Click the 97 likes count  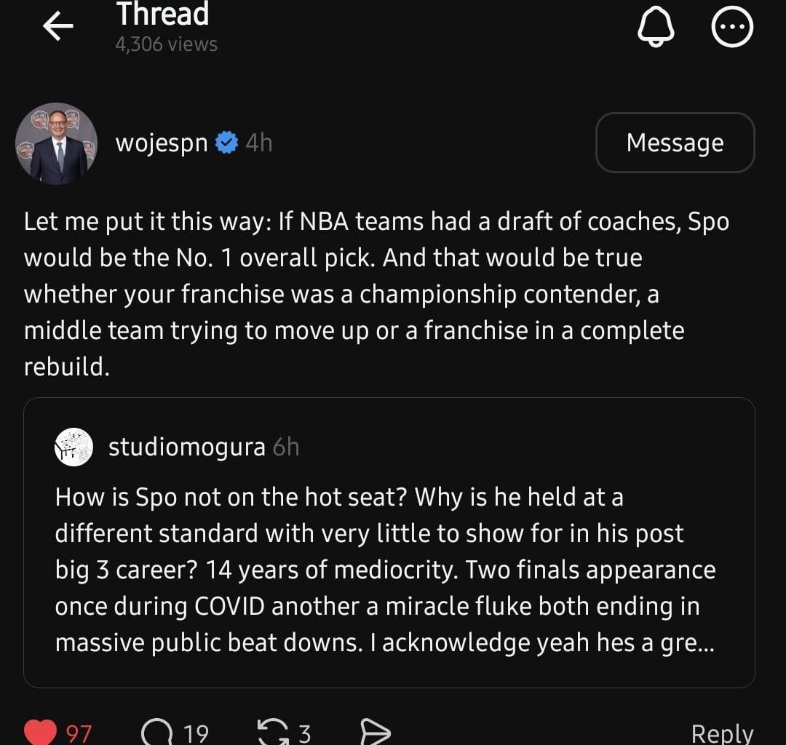click(x=78, y=734)
